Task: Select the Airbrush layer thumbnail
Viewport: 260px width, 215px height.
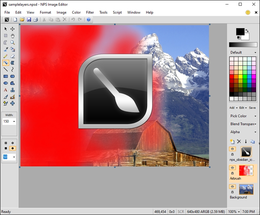Action: coord(246,170)
